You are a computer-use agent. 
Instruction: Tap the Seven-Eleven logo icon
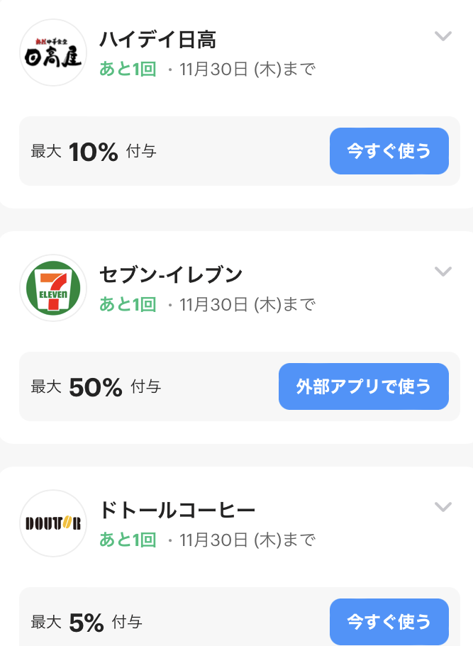53,288
